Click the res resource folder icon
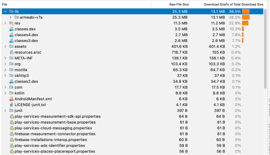Screen dimensions: 270x155 pos(11,23)
